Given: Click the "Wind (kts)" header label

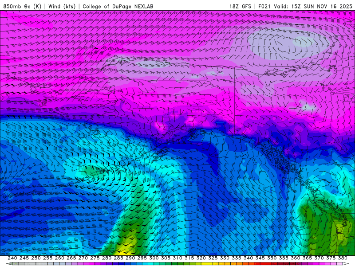Looking at the screenshot, I should [x=62, y=6].
